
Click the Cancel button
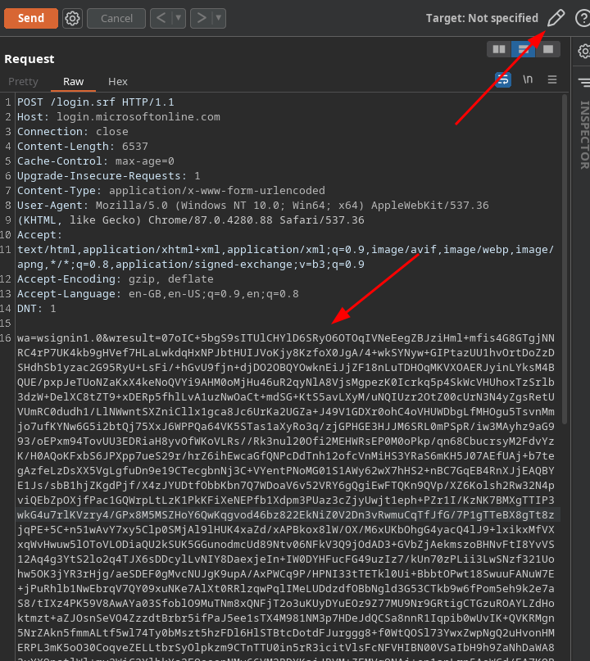116,18
